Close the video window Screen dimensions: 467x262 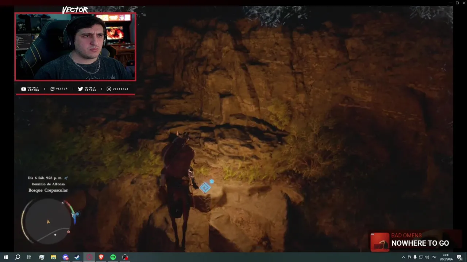pos(464,3)
